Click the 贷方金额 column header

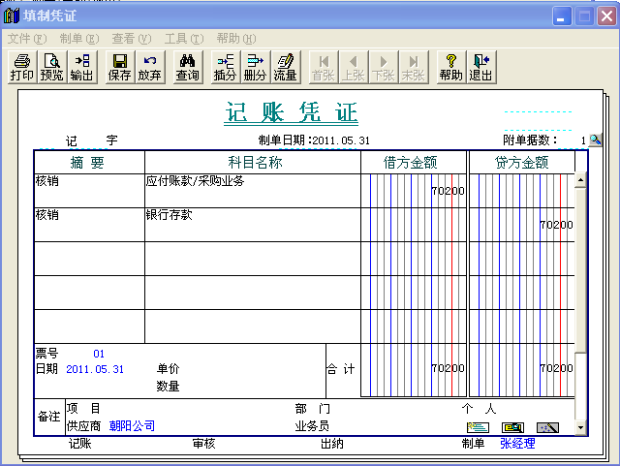(x=522, y=162)
